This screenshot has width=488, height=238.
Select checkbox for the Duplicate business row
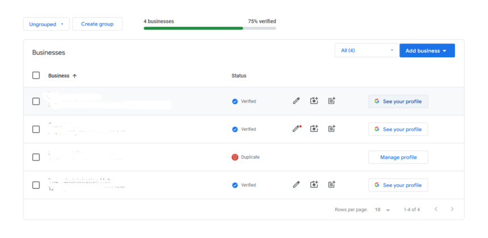[x=36, y=157]
